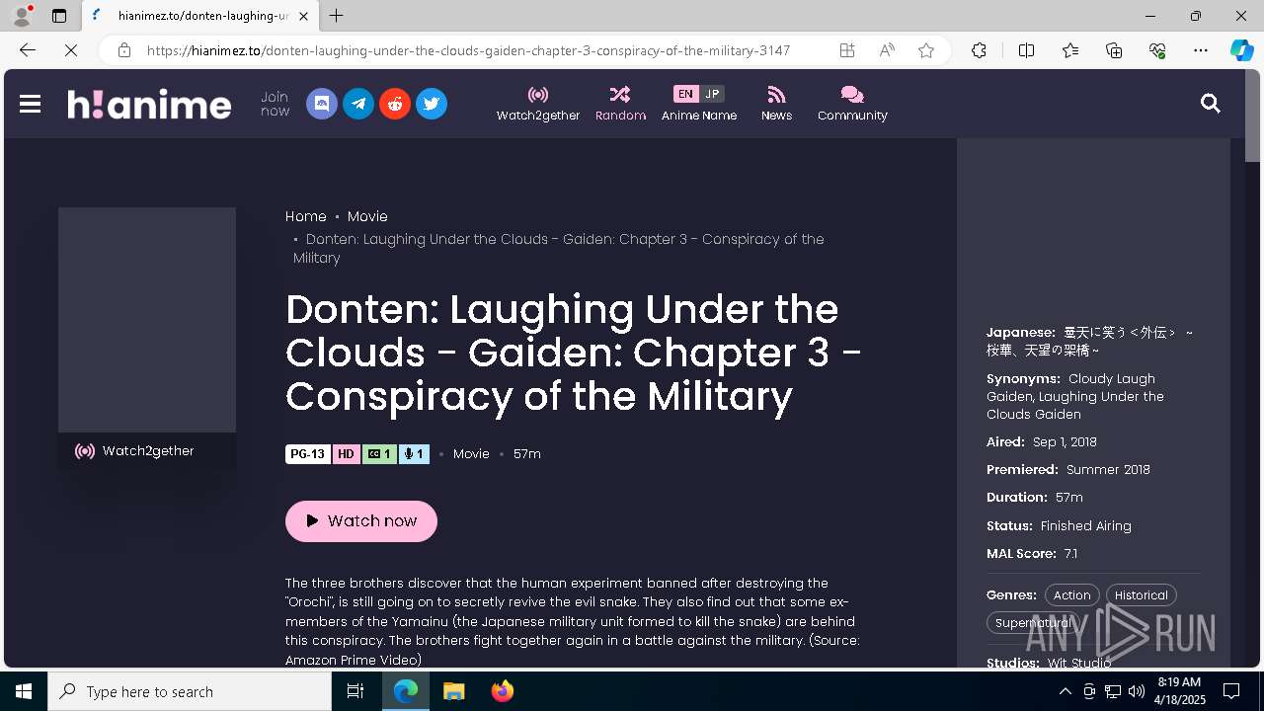The image size is (1264, 711).
Task: Close the hianimez.to tab
Action: coord(303,16)
